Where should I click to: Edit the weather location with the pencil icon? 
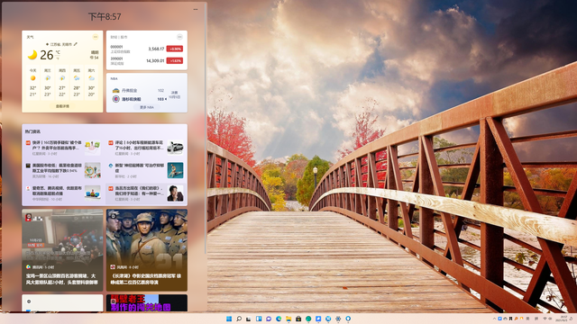point(76,44)
